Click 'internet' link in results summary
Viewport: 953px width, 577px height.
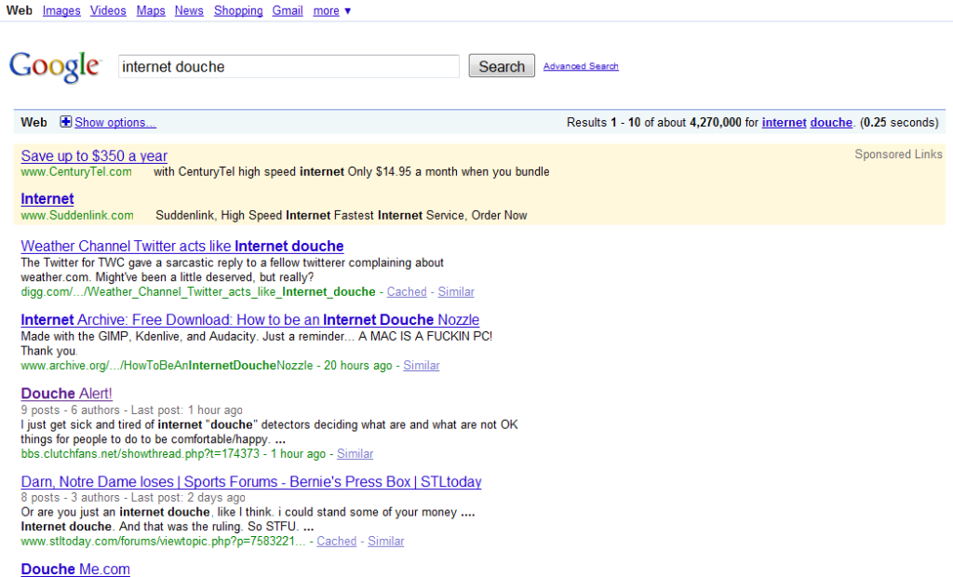(x=784, y=122)
